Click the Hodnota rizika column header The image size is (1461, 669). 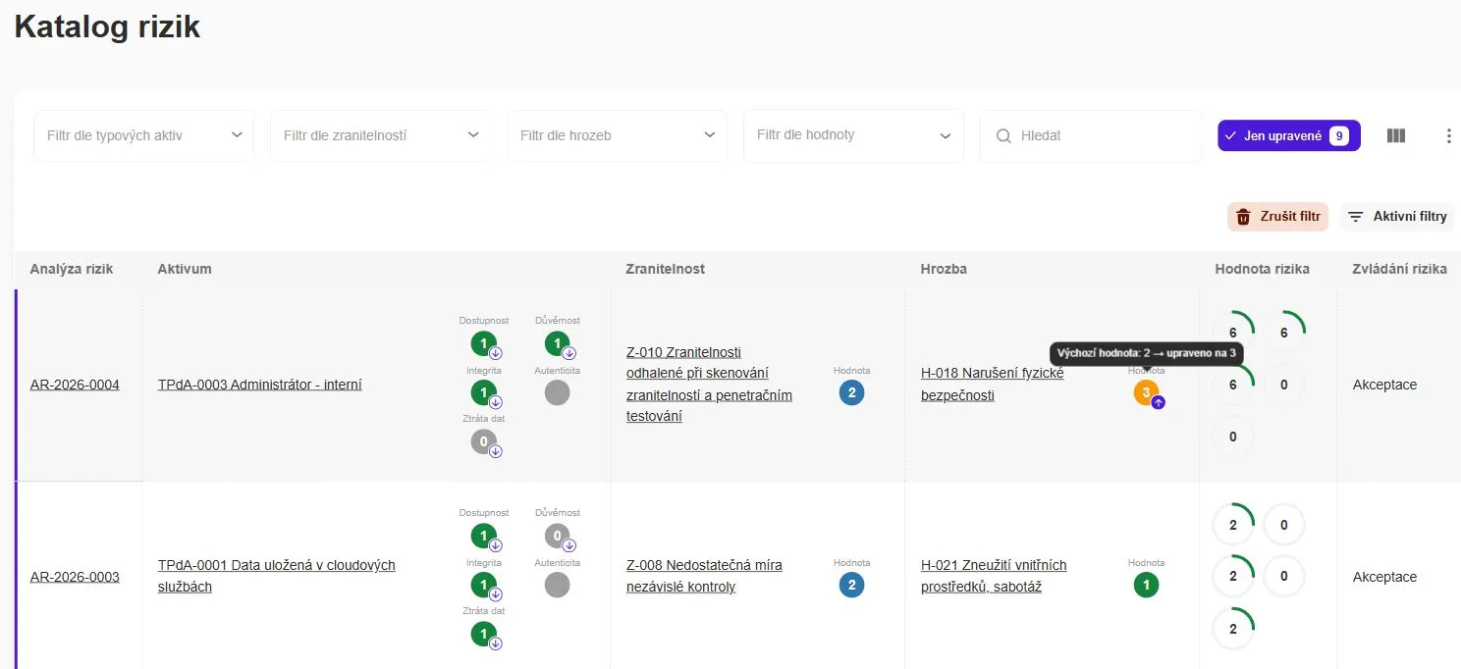point(1262,269)
